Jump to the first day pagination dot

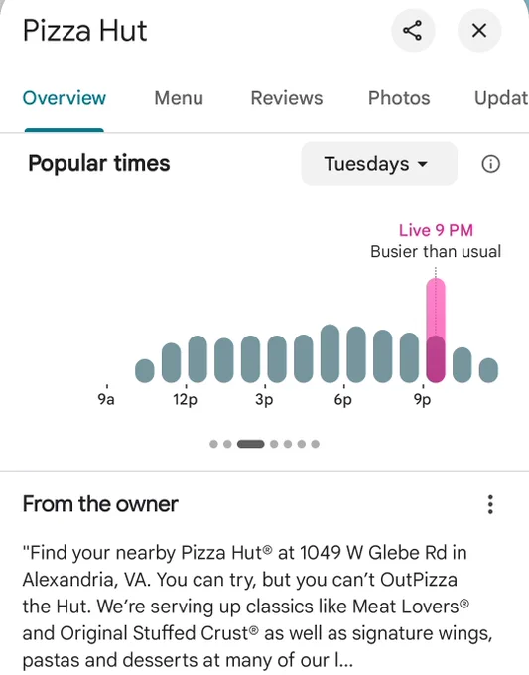point(213,444)
